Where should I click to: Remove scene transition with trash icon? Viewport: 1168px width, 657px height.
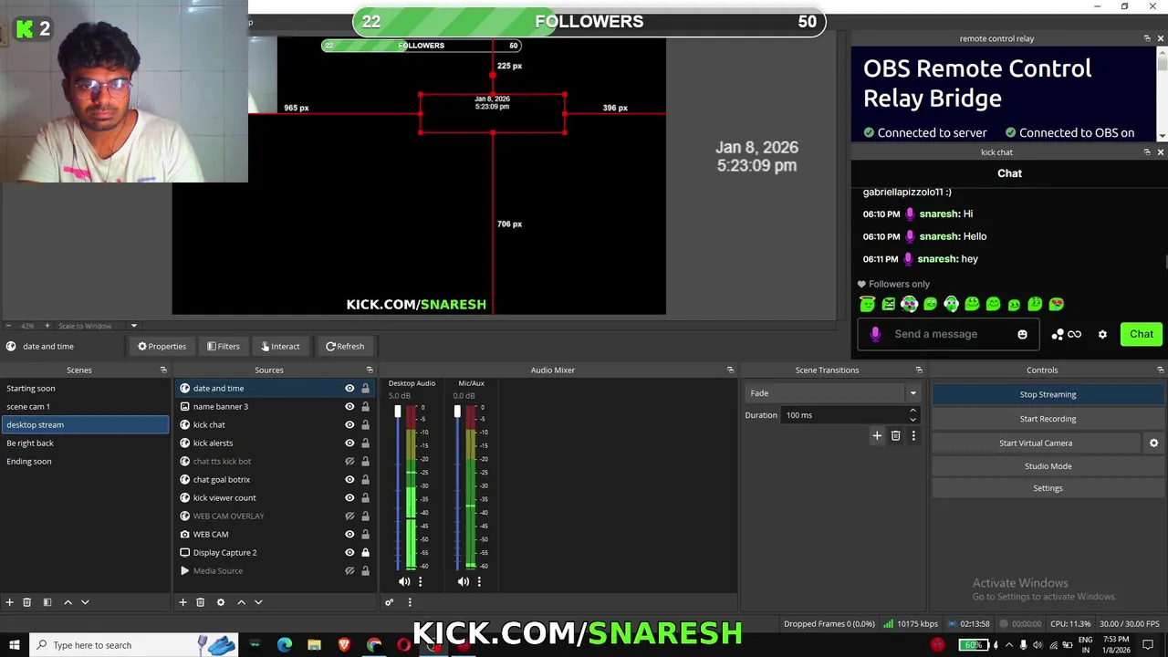tap(895, 436)
